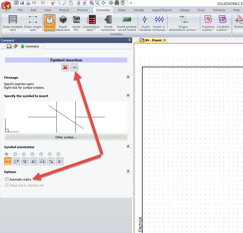Viewport: 243px width, 233px height.
Task: Close the 04 - Power document tab
Action: tap(165, 40)
